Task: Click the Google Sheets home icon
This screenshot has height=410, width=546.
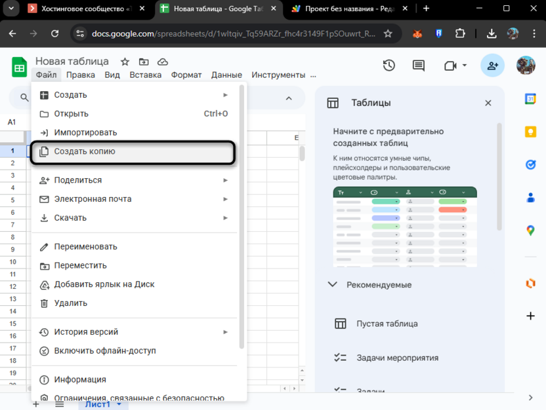Action: coord(19,66)
